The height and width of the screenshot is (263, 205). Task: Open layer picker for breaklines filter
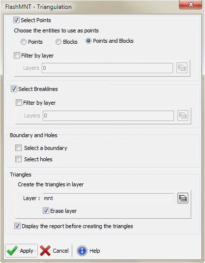(183, 116)
